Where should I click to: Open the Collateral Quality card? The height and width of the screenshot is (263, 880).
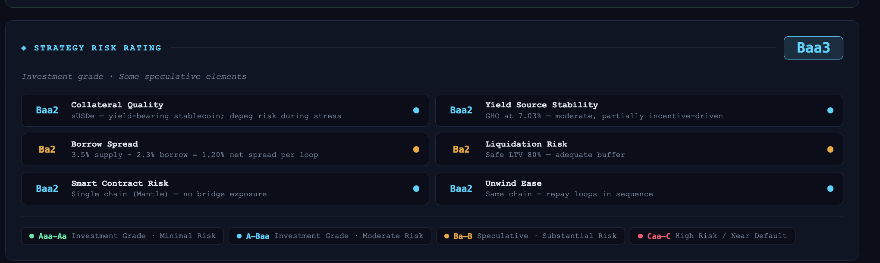click(225, 110)
